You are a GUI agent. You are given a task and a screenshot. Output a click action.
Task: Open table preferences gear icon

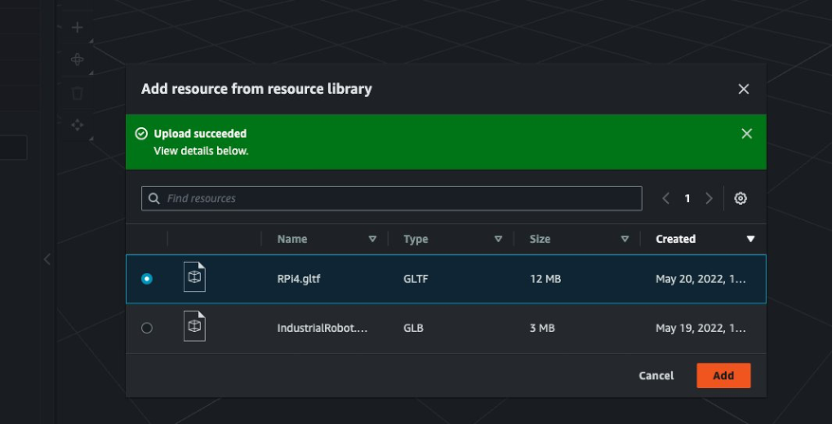click(741, 198)
